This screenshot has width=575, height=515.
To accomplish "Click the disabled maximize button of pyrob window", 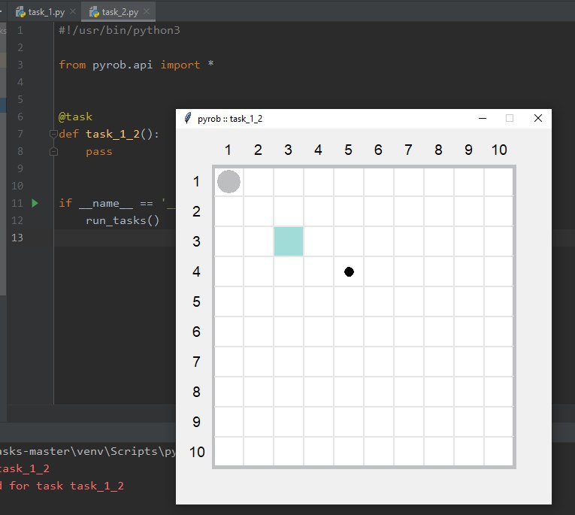I will (510, 118).
